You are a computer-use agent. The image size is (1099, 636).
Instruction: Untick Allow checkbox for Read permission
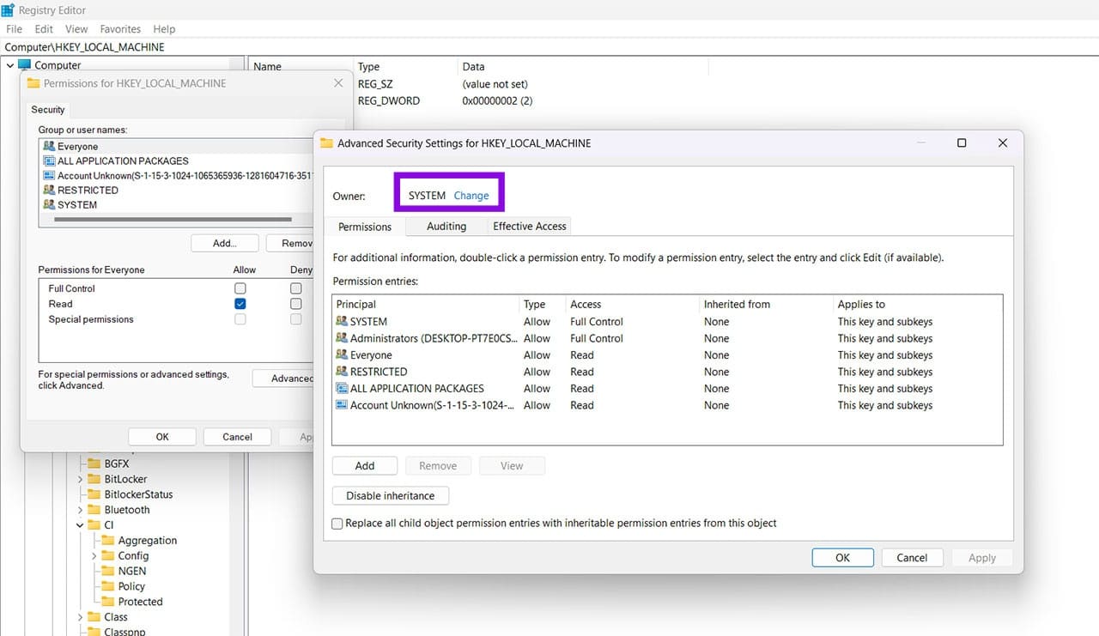(x=240, y=304)
